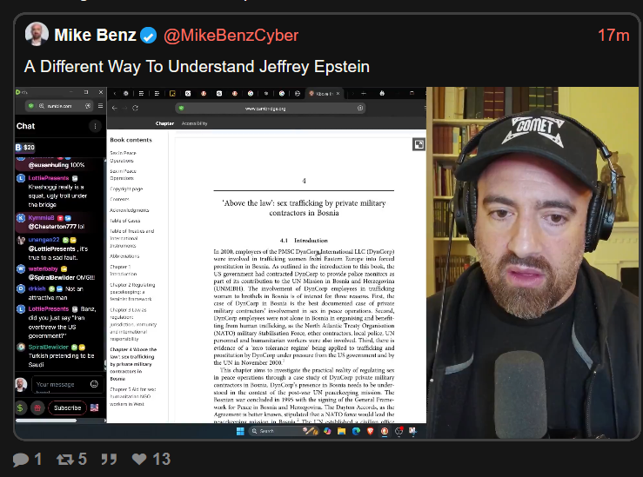The image size is (643, 477).
Task: Reload the cambridge.org page
Action: point(136,108)
